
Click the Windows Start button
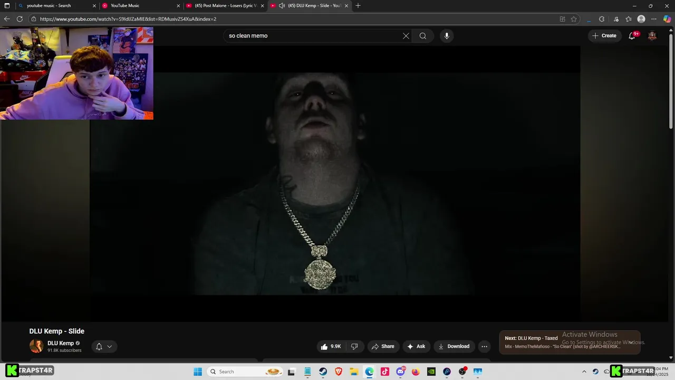coord(198,372)
